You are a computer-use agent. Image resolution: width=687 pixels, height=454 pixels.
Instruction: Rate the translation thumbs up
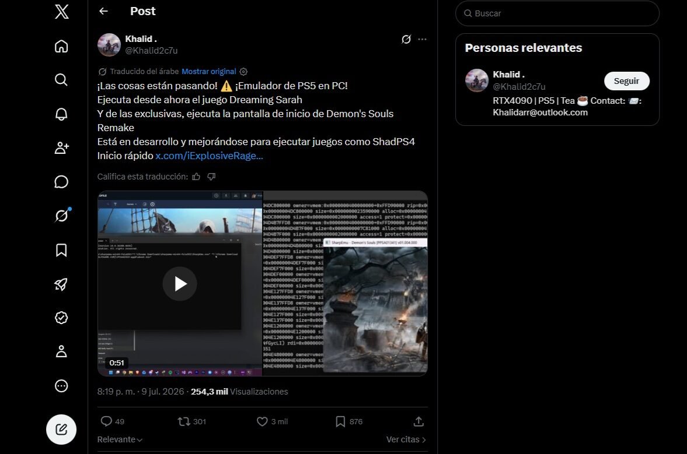click(x=196, y=177)
